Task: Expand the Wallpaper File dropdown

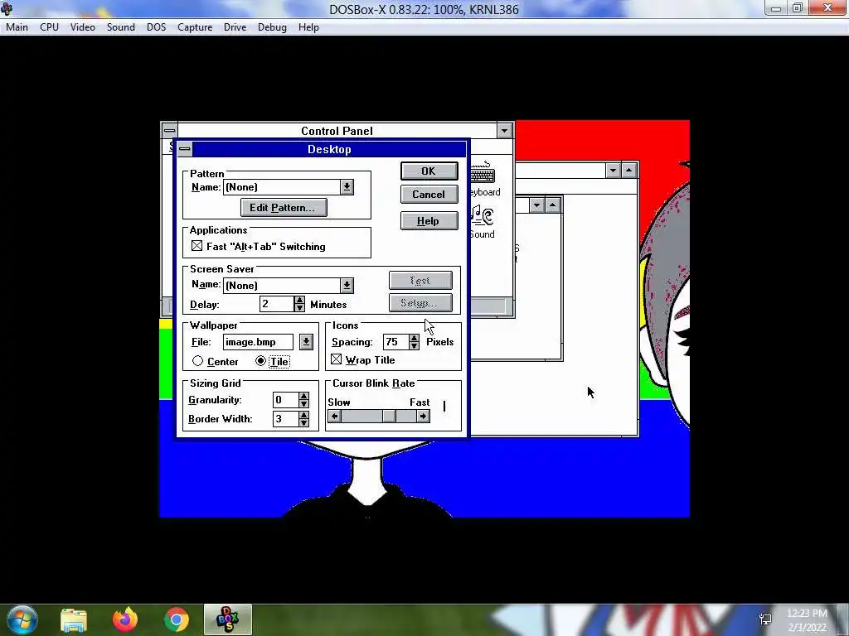Action: click(306, 342)
